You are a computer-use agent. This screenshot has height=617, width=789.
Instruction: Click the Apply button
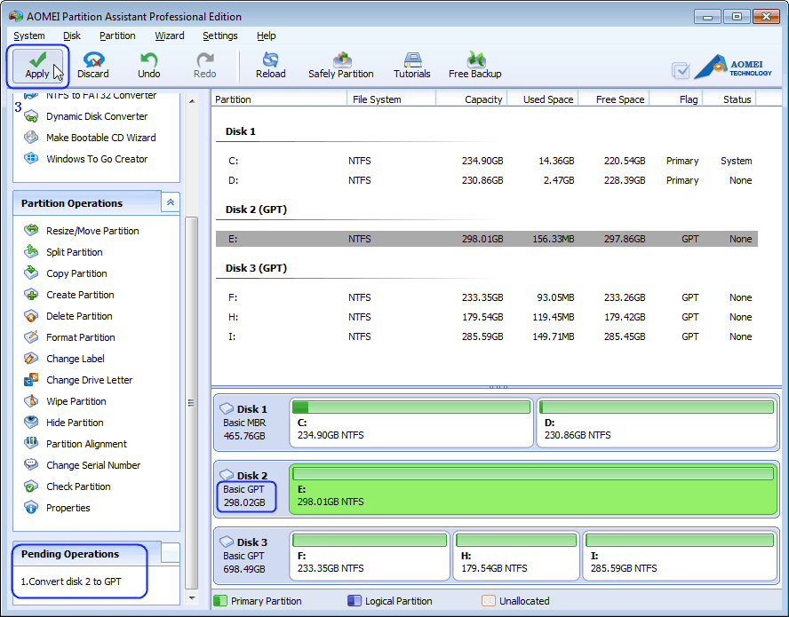click(x=37, y=62)
